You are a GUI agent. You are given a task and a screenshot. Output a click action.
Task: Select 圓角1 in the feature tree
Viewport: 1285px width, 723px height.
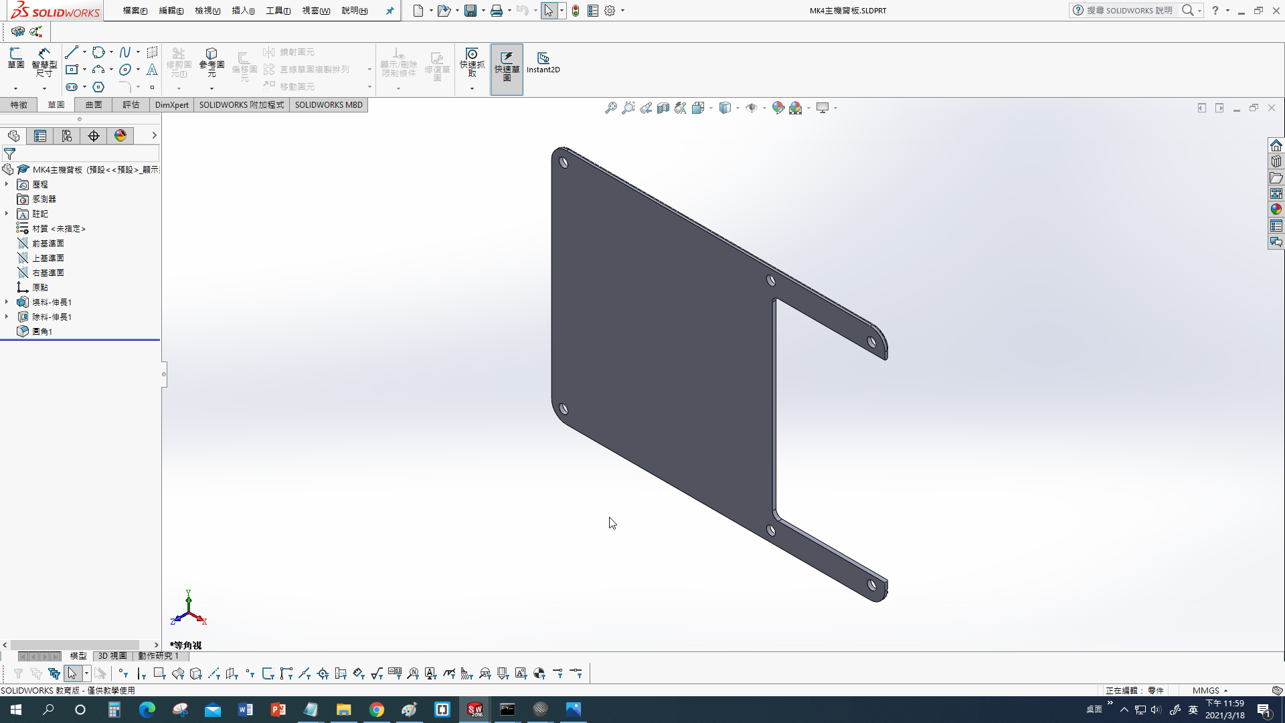click(42, 331)
